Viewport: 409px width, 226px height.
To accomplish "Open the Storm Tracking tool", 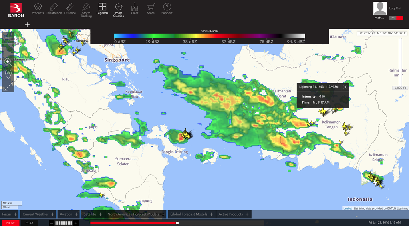I will click(x=86, y=10).
